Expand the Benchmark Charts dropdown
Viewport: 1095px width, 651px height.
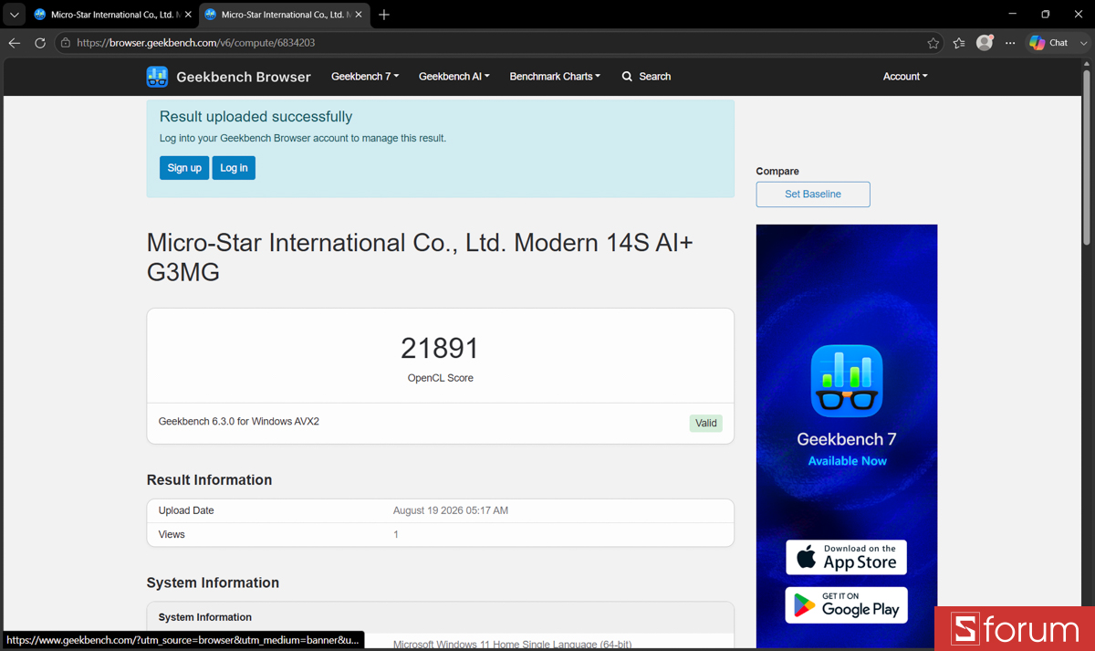555,77
